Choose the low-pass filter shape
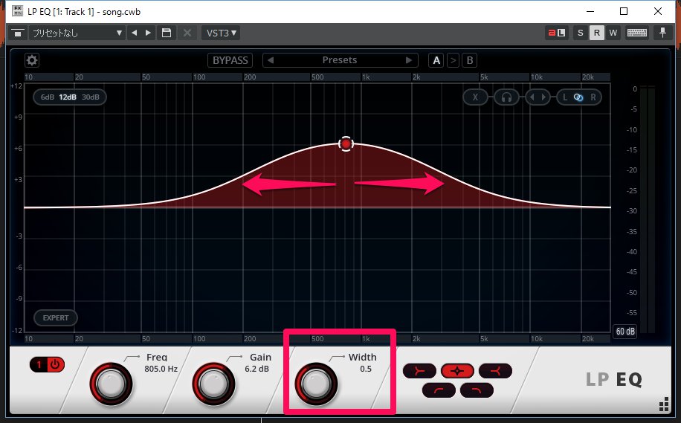 [x=476, y=390]
